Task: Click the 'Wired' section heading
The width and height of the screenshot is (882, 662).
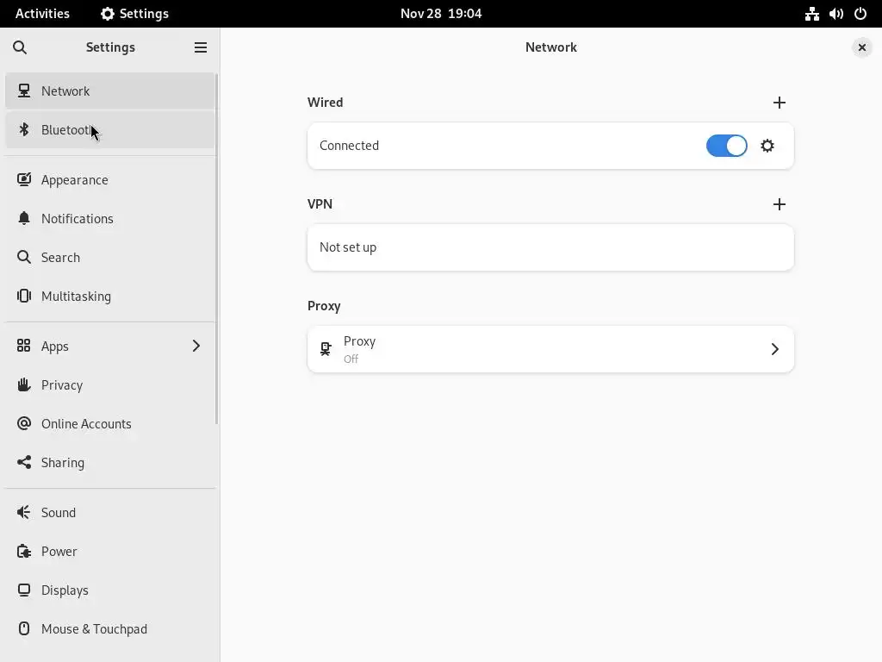Action: 325,103
